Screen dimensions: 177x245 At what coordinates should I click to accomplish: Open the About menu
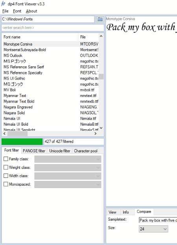tap(31, 11)
